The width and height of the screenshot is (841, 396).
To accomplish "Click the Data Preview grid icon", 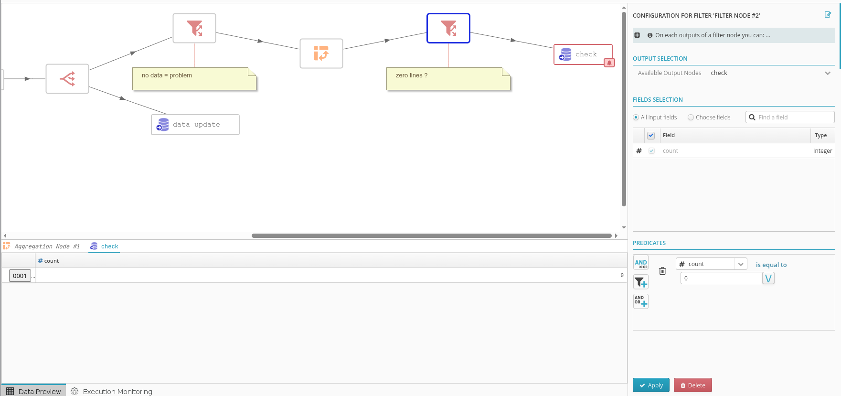I will point(10,391).
